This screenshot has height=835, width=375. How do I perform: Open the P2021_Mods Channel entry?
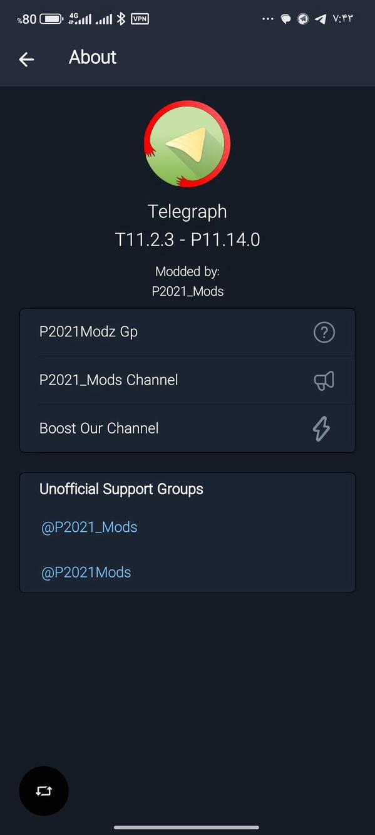157,380
